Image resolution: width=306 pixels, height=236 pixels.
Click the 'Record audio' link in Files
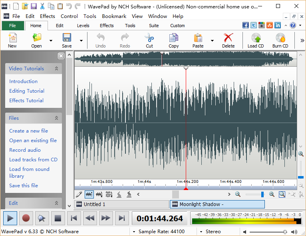25,150
